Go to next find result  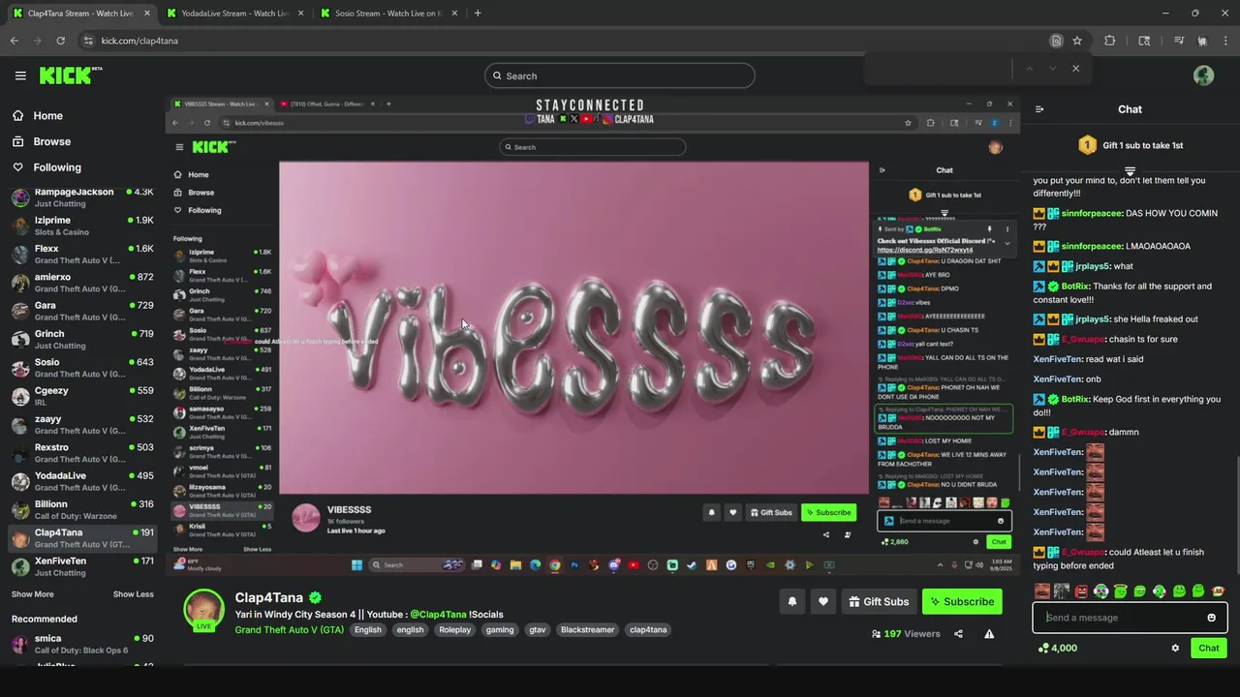[x=1052, y=69]
